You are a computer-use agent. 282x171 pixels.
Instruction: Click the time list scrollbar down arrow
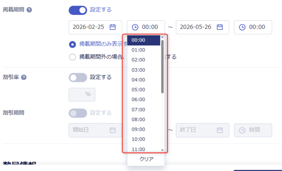tap(162, 150)
